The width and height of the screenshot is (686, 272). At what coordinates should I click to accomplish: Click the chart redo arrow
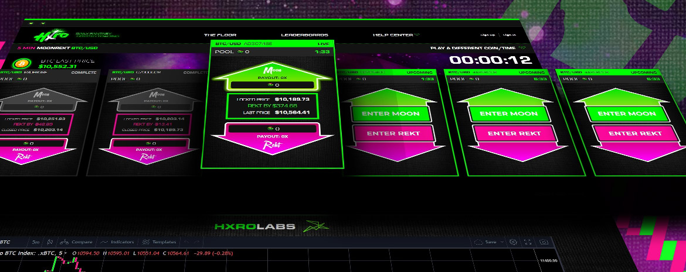pyautogui.click(x=196, y=242)
